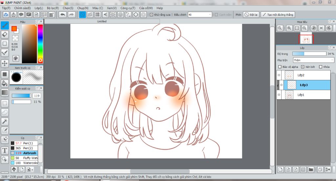Open the brush list options dropdown
Viewport: 336px width, 181px height.
tap(30, 170)
